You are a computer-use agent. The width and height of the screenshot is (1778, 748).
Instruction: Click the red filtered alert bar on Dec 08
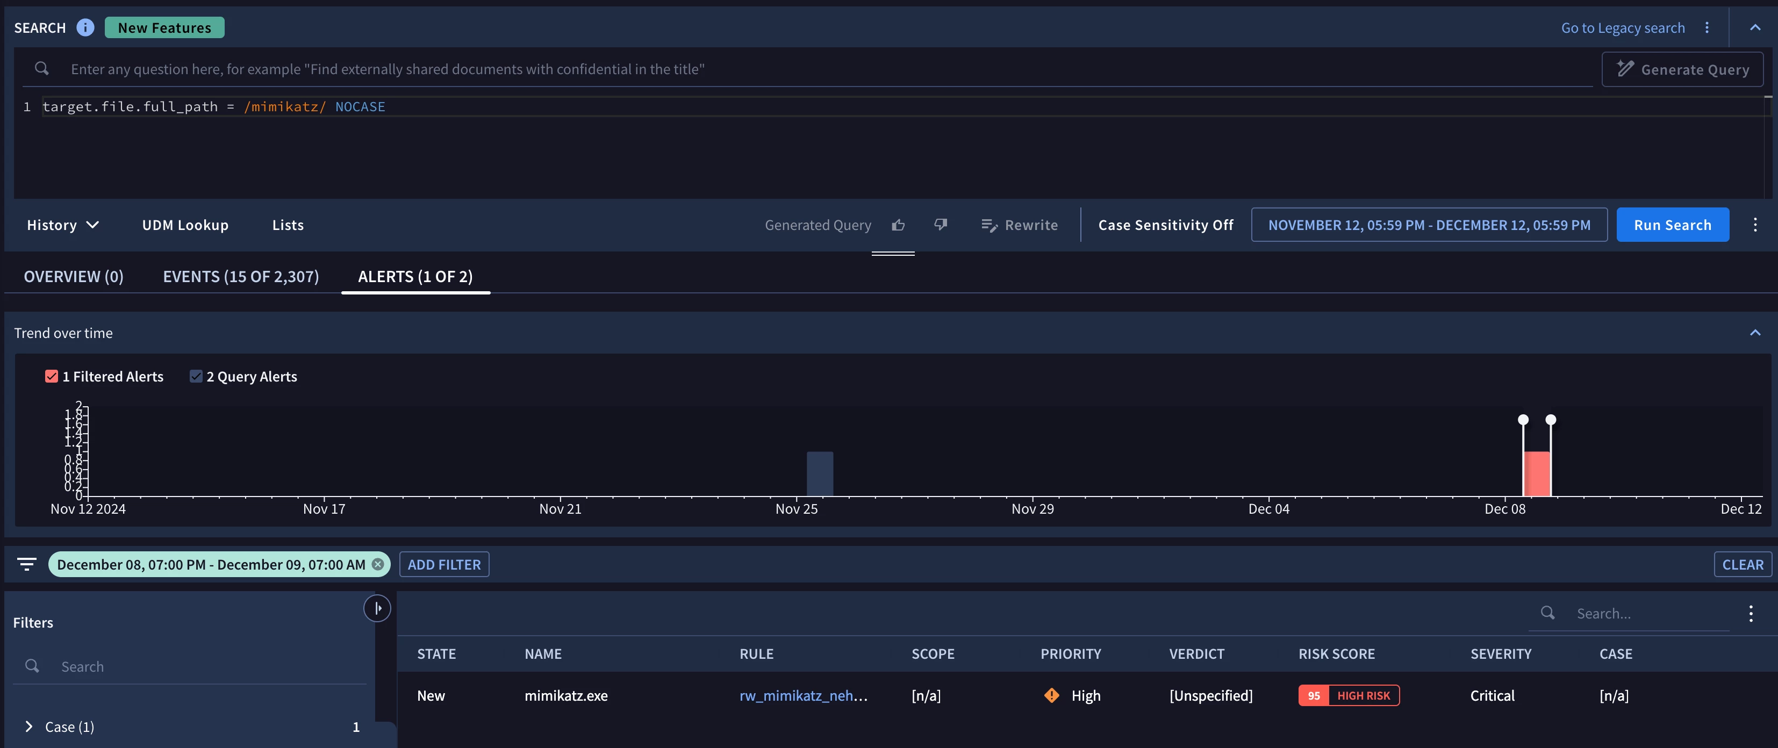click(x=1537, y=473)
